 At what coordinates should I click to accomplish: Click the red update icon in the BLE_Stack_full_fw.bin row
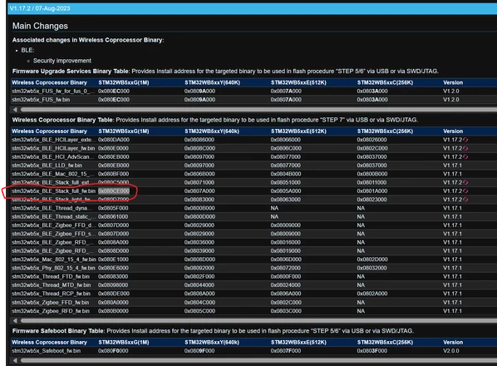[x=465, y=191]
